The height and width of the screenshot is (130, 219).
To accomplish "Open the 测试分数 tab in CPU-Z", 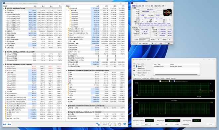I will coord(157,6).
